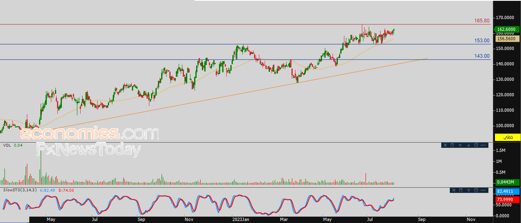This screenshot has width=521, height=223.
Task: Open more options for SlowSTO panel
Action: coord(483,190)
